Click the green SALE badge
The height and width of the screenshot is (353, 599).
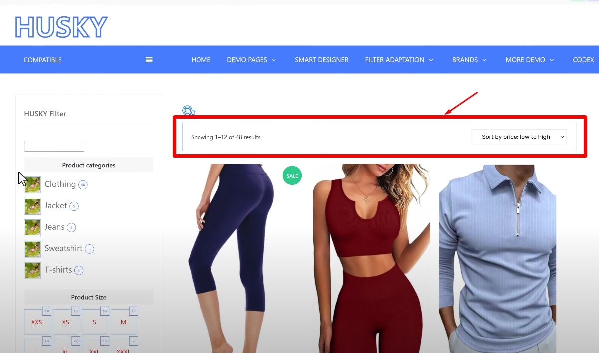tap(292, 176)
